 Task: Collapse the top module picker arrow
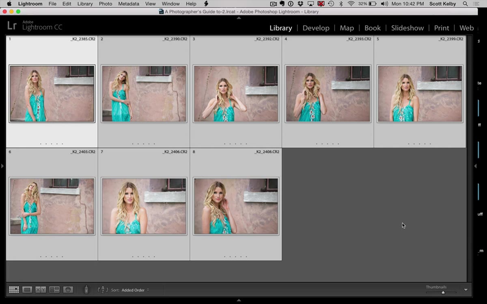click(x=239, y=17)
